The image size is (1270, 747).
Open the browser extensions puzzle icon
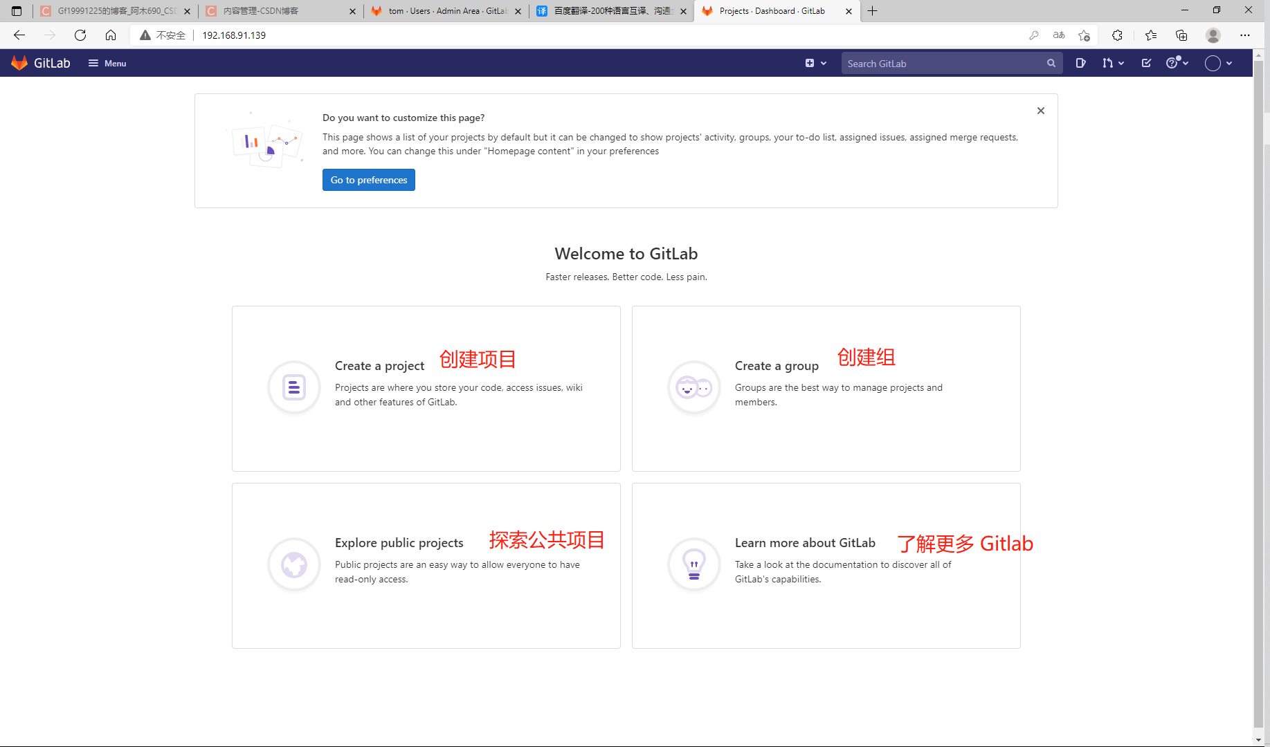[1117, 35]
